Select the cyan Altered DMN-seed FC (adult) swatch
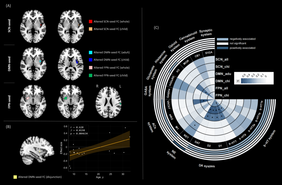This screenshot has height=185, width=282. 91,53
